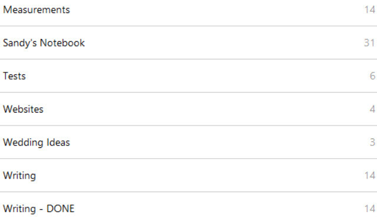
Task: Click the count 14 in the Writing row
Action: (x=370, y=176)
